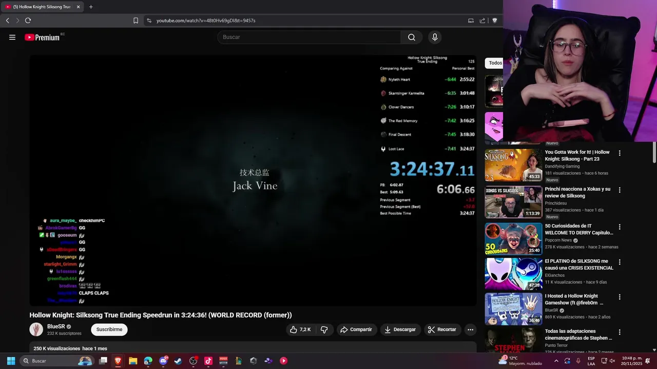The width and height of the screenshot is (657, 369).
Task: Open the Princhi reacciona a Xokas video title
Action: 577,192
